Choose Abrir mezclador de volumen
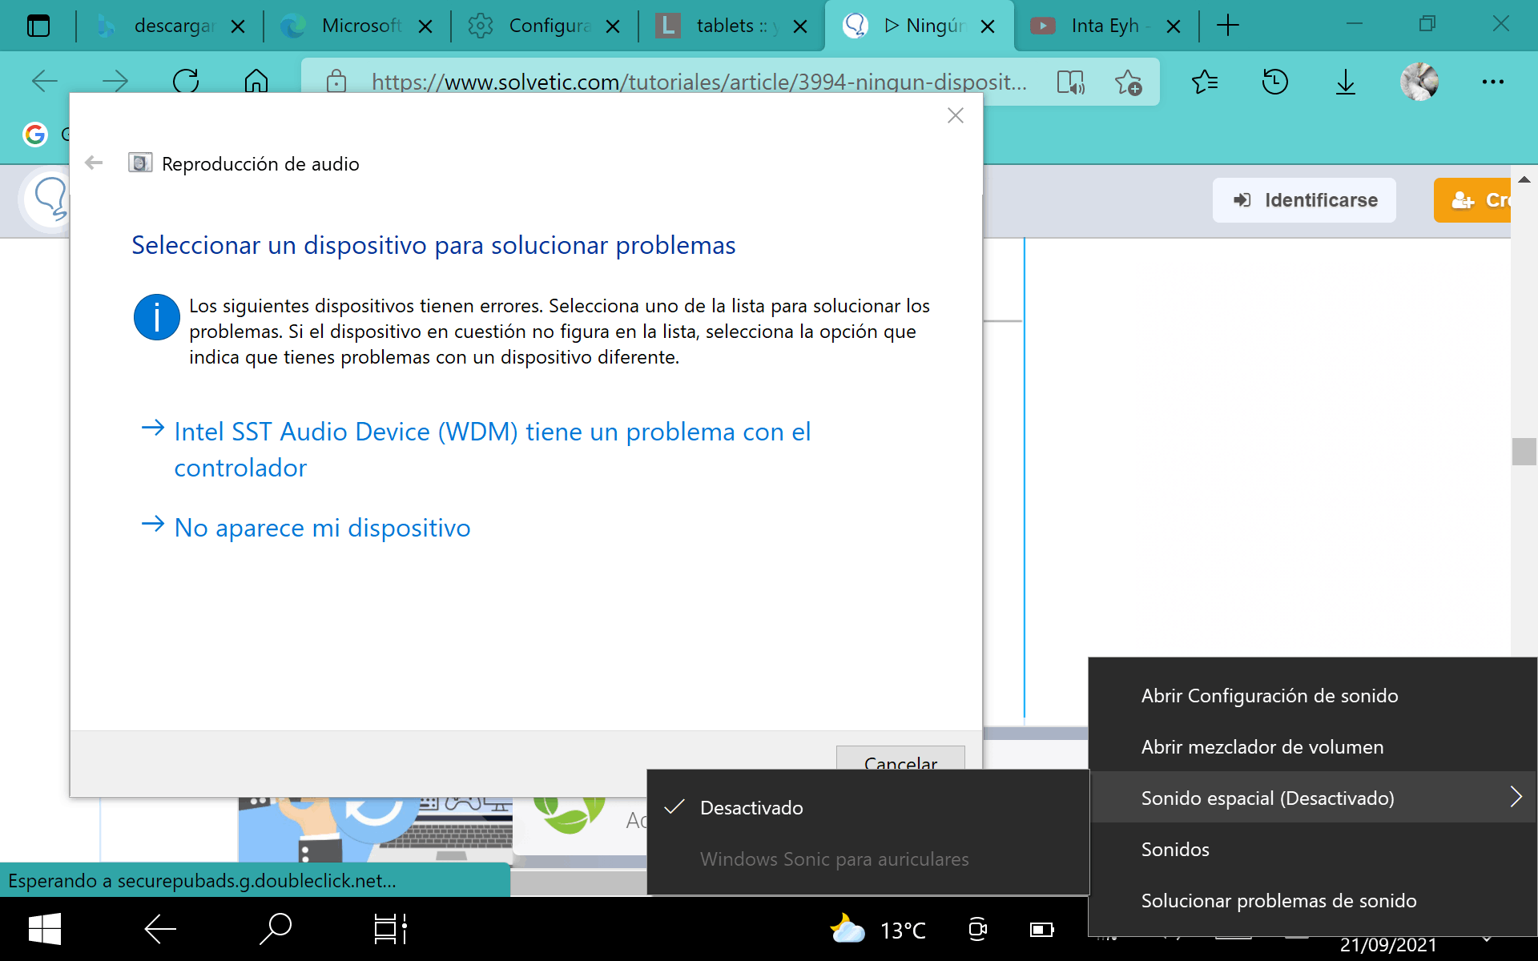1538x961 pixels. [x=1262, y=747]
